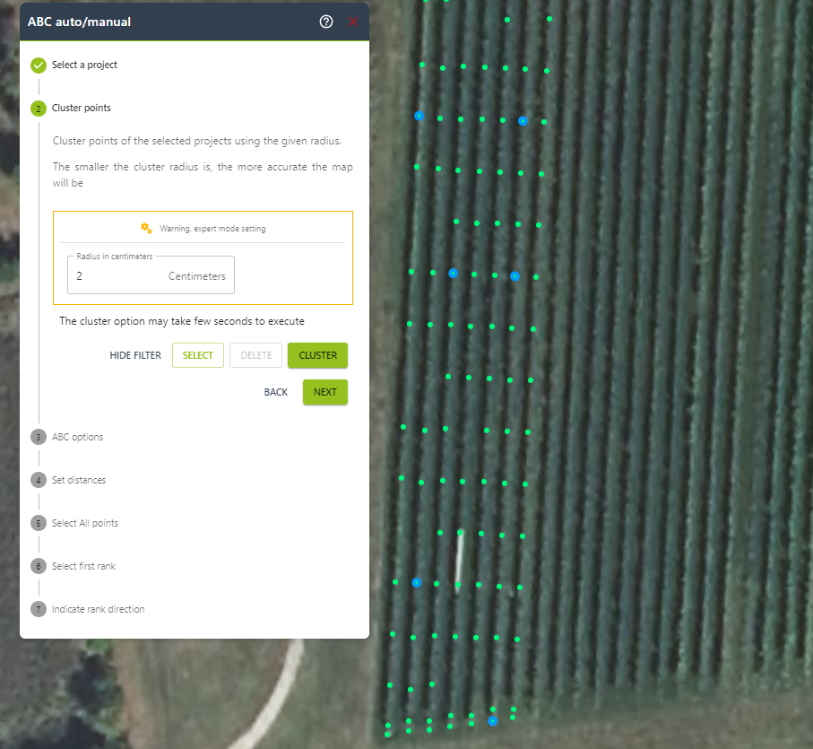The image size is (813, 749).
Task: Go back with the BACK button
Action: 276,392
